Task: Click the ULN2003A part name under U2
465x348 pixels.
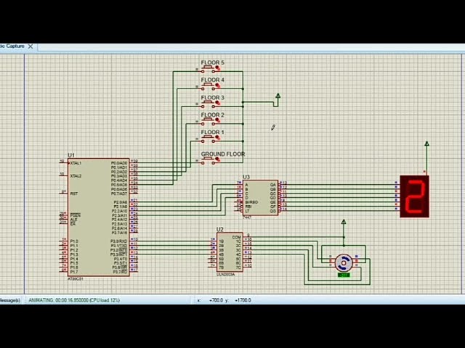Action: pos(225,274)
